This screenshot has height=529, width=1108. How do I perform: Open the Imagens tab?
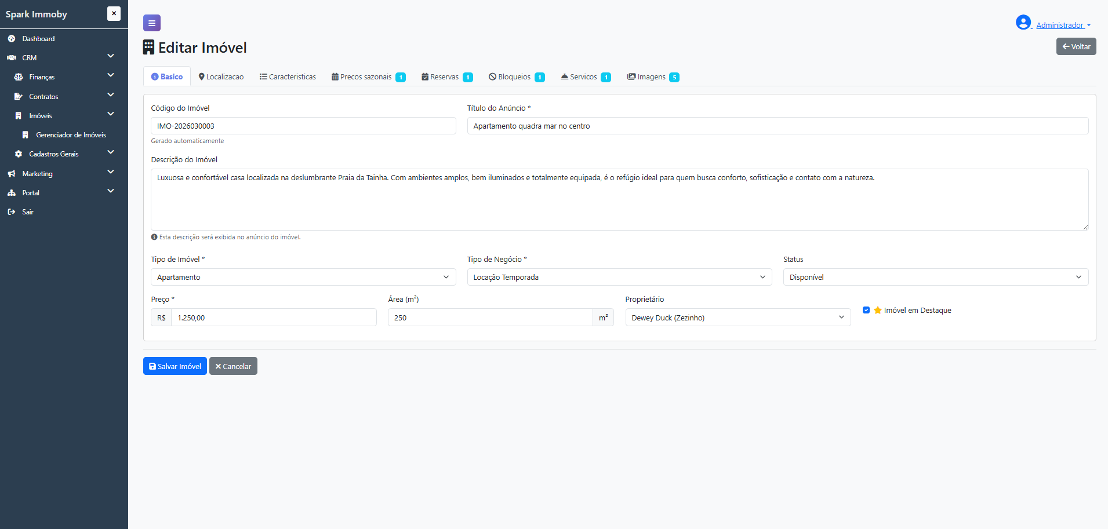pyautogui.click(x=653, y=77)
